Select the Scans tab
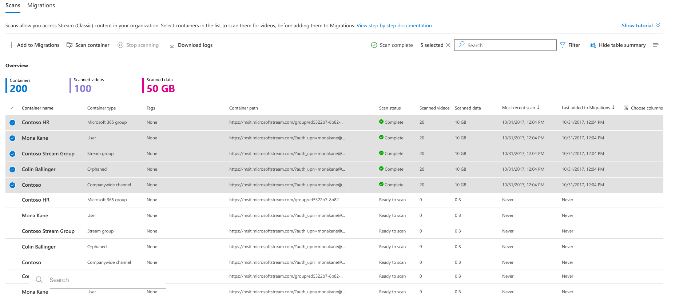675x294 pixels. 13,5
